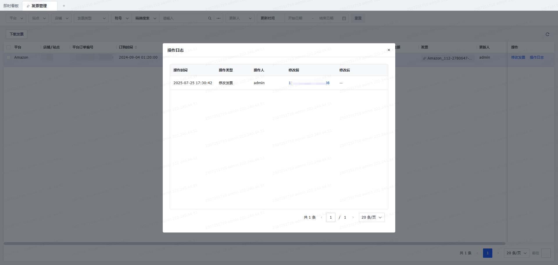Sort by 订购时间 column sort icon
Image resolution: width=558 pixels, height=265 pixels.
136,47
